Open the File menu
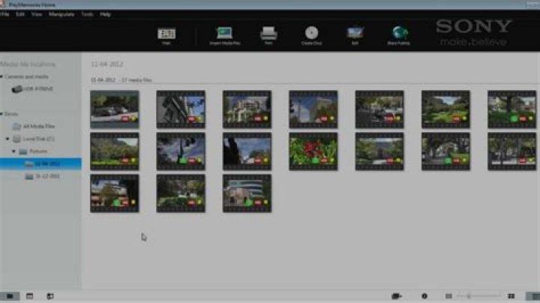540x303 pixels. [x=4, y=14]
